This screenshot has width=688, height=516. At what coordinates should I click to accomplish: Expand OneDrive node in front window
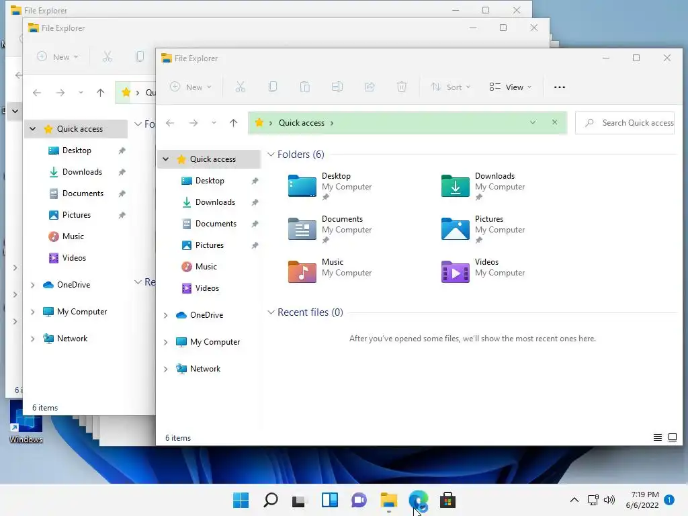(x=166, y=315)
